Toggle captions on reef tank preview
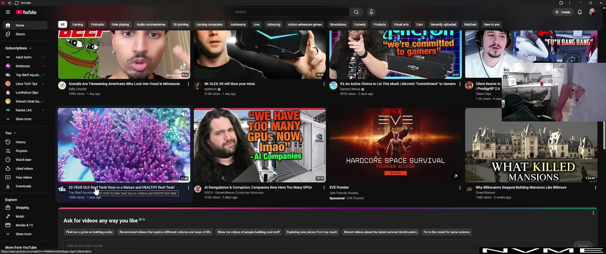The width and height of the screenshot is (606, 254). pos(184,125)
